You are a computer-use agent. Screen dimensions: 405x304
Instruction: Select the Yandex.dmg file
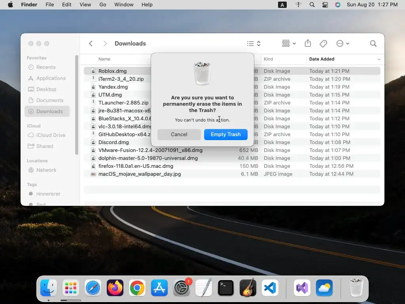pyautogui.click(x=232, y=87)
